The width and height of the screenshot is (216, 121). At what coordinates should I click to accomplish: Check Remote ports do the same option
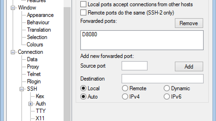tap(84, 12)
